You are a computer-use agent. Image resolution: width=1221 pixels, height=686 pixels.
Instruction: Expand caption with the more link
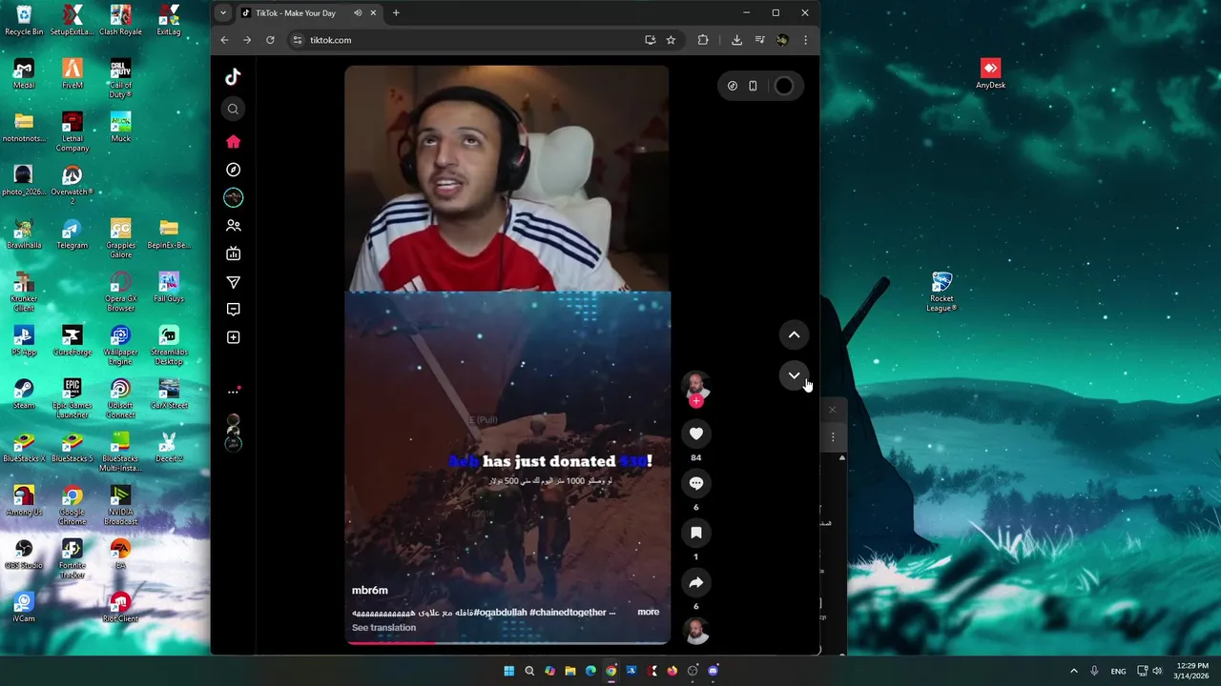pyautogui.click(x=648, y=613)
